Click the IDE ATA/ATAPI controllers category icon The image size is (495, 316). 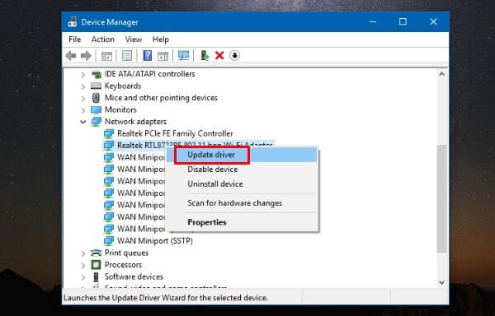(x=96, y=74)
